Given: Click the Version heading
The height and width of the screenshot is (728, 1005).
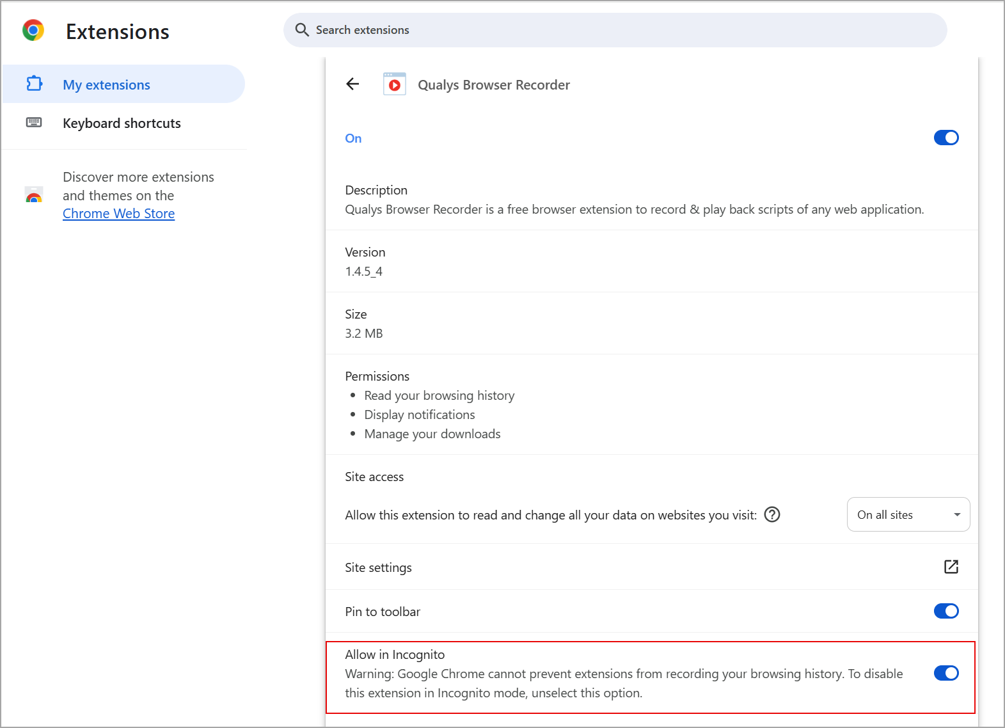Looking at the screenshot, I should [365, 252].
